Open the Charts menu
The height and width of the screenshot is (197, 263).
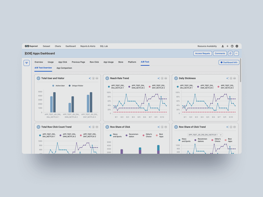(x=58, y=46)
